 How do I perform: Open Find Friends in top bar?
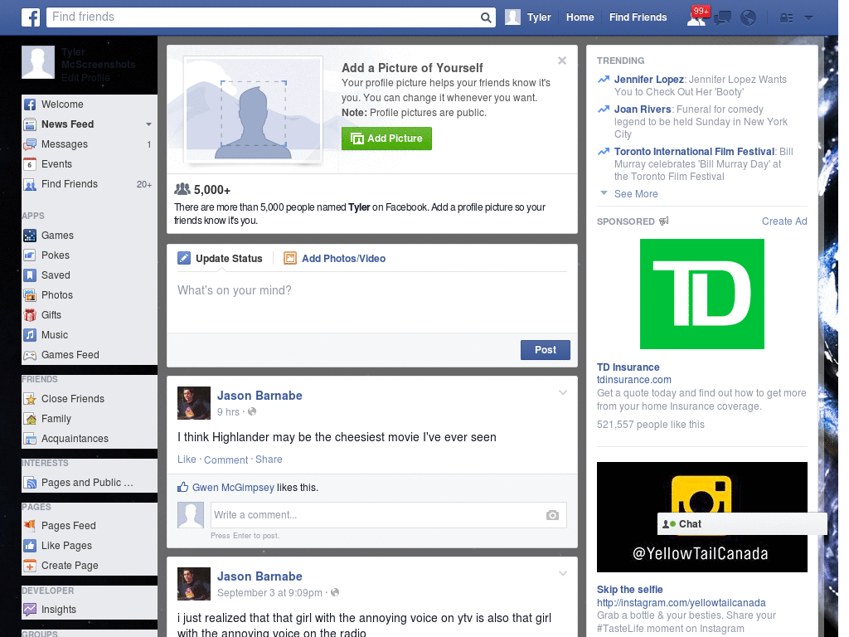[x=638, y=17]
